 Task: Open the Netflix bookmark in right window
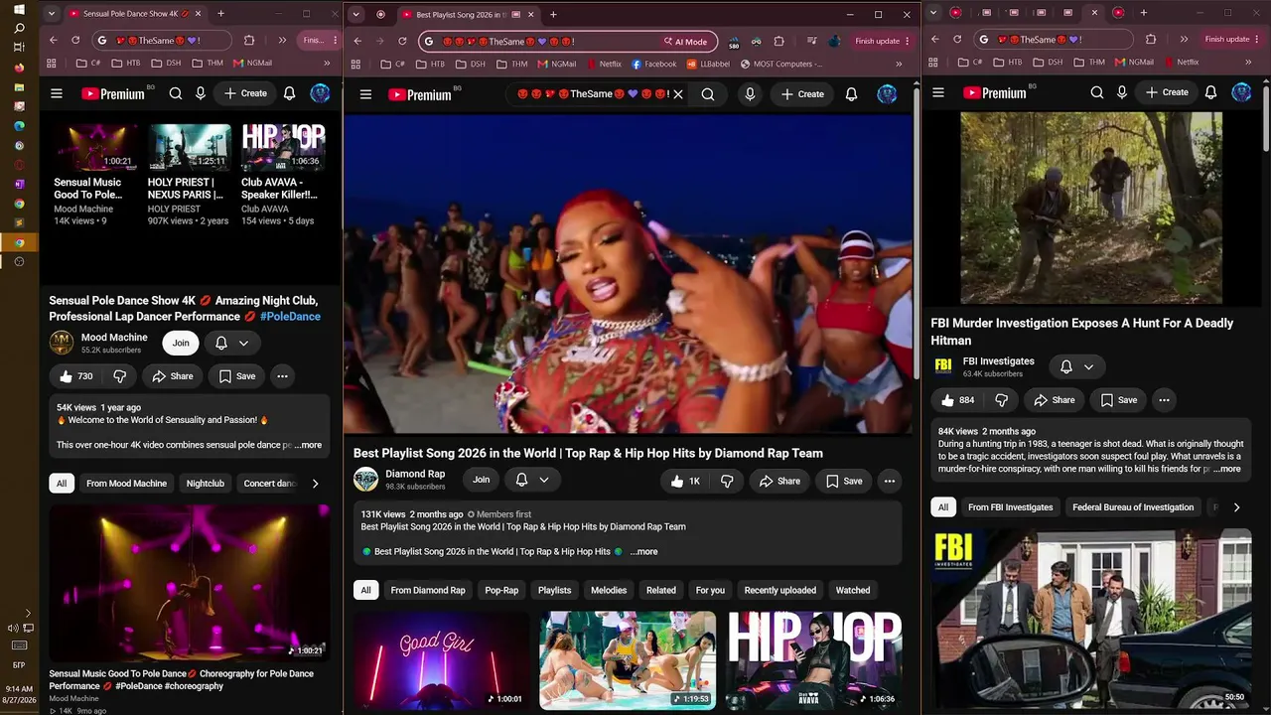pyautogui.click(x=1182, y=62)
